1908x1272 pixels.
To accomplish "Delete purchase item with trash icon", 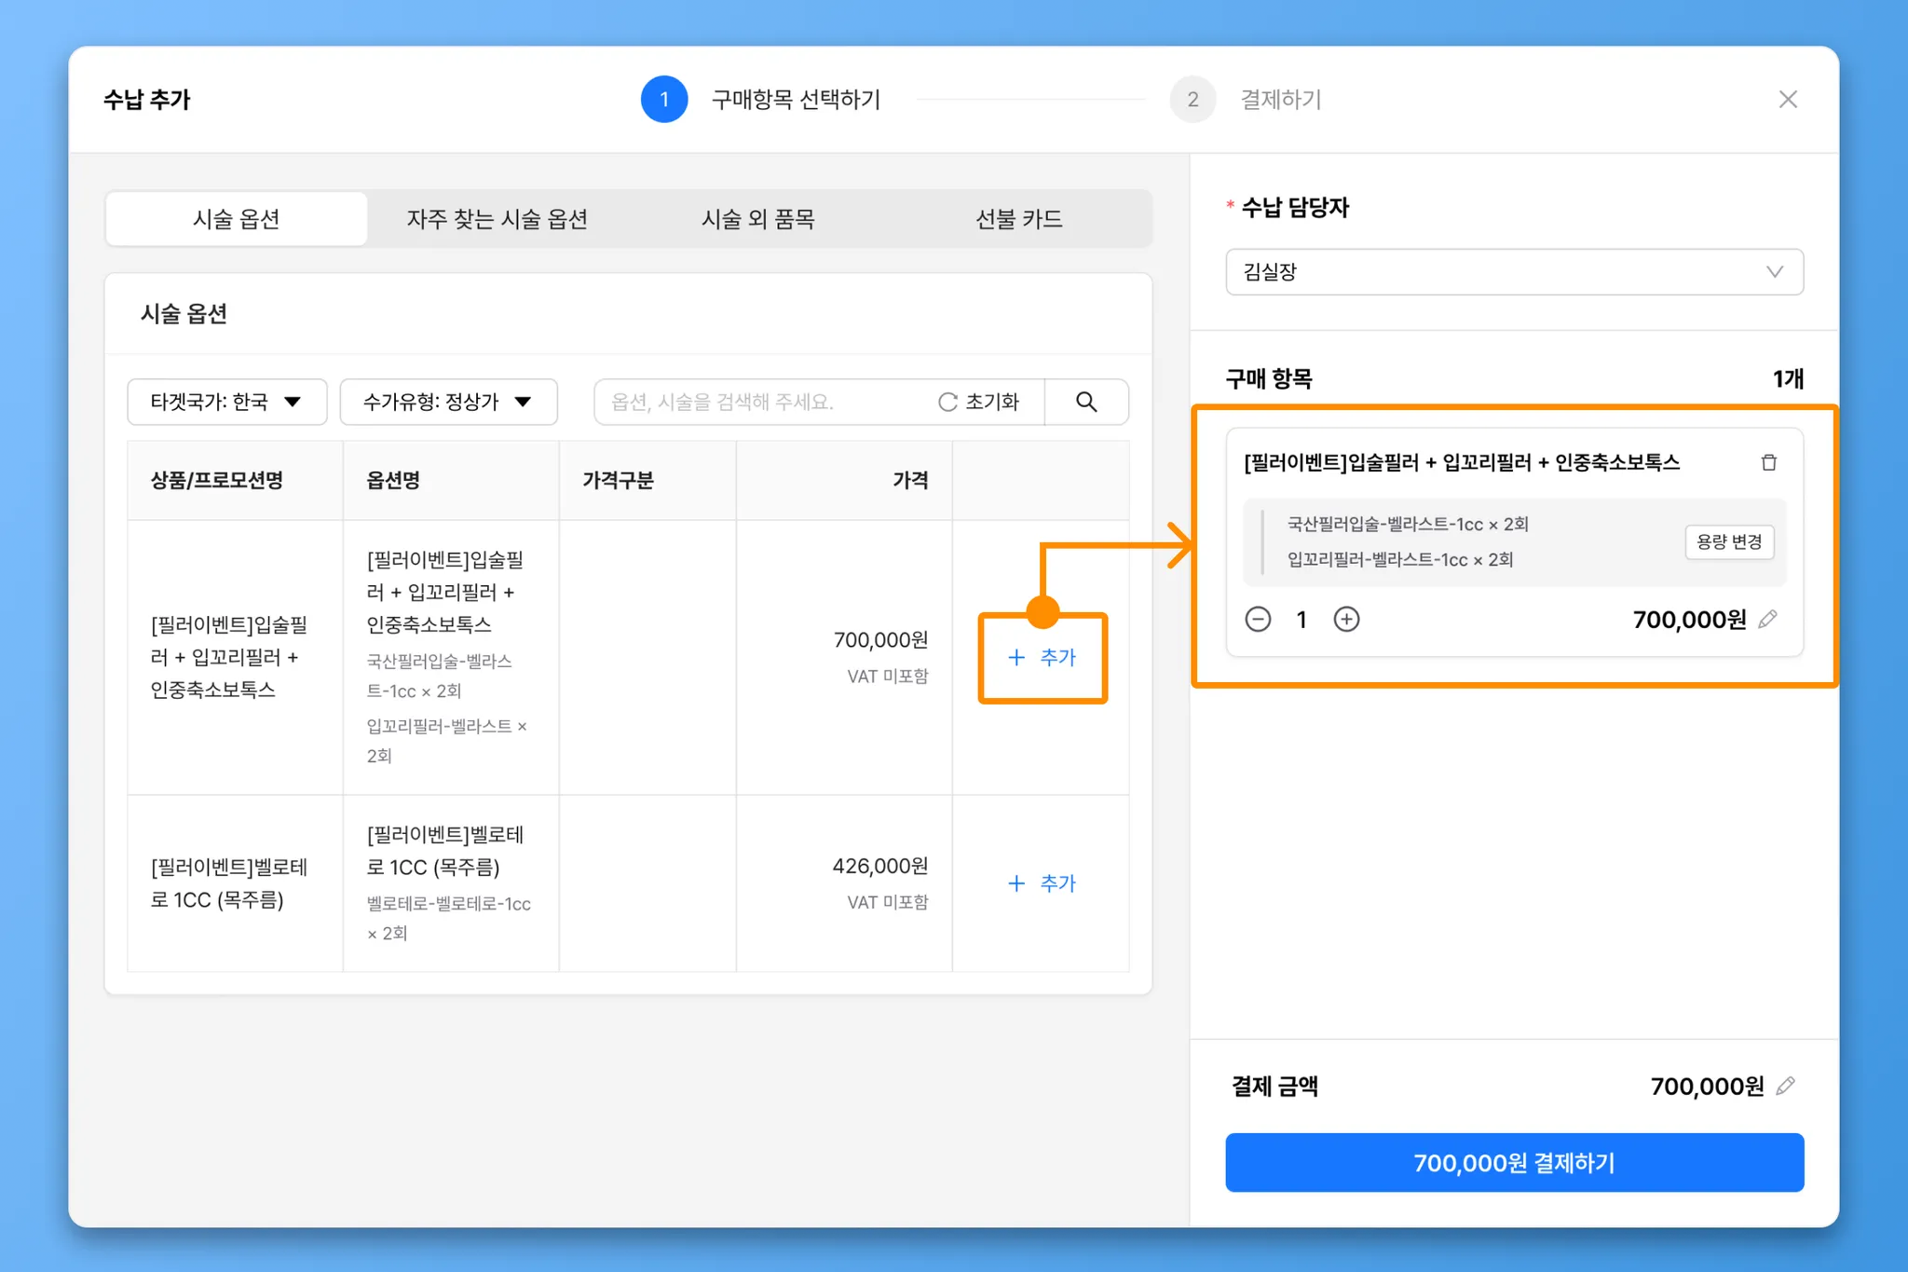I will click(1768, 462).
